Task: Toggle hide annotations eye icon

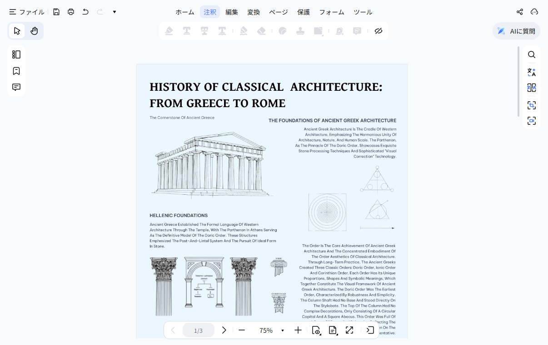Action: point(379,31)
